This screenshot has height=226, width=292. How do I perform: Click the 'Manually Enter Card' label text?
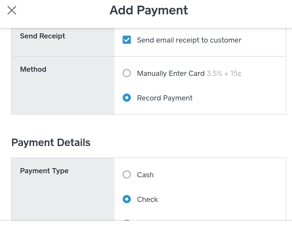tap(171, 74)
